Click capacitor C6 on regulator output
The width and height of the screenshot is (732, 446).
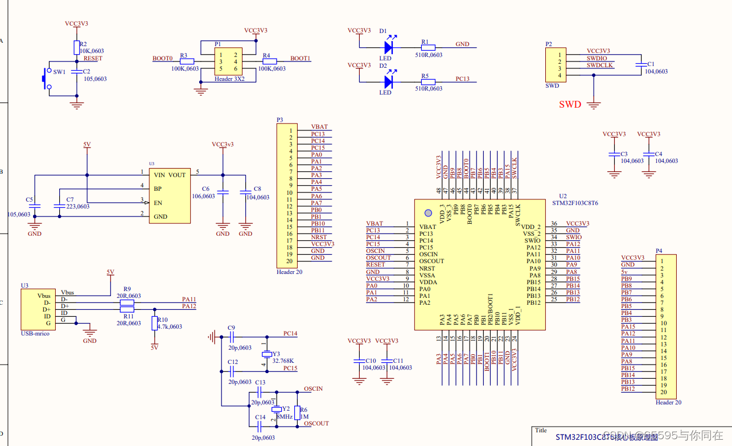223,193
